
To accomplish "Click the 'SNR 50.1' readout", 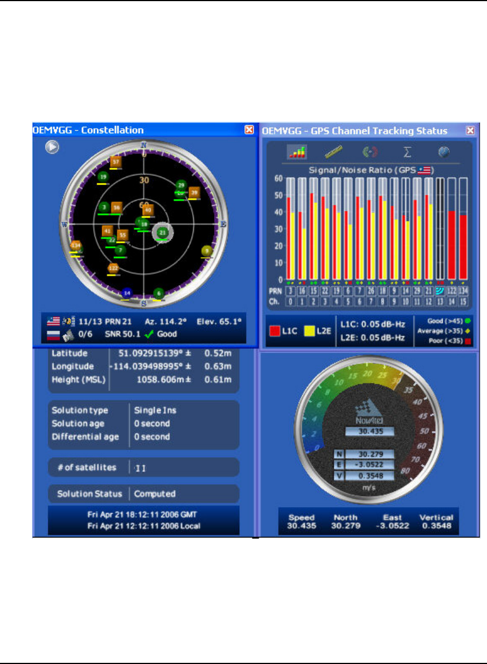I will click(122, 334).
